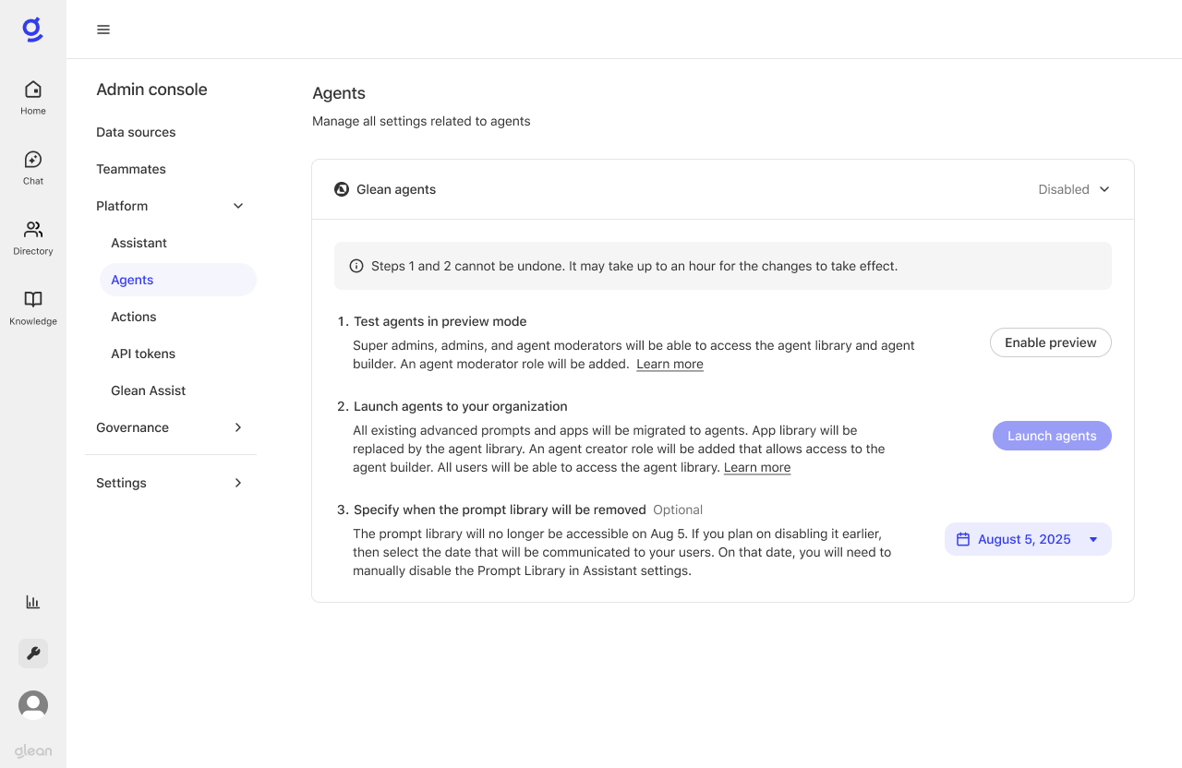Click the Enable preview button
The height and width of the screenshot is (768, 1182).
click(x=1050, y=342)
